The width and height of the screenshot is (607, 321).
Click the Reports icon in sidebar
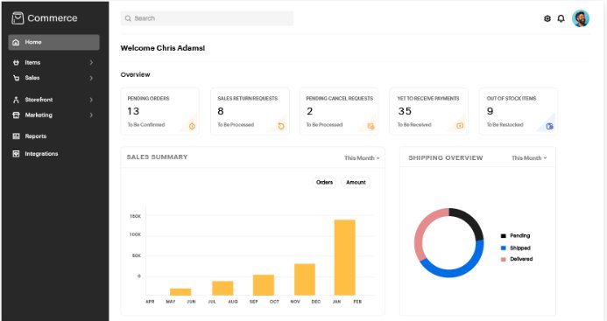tap(16, 136)
